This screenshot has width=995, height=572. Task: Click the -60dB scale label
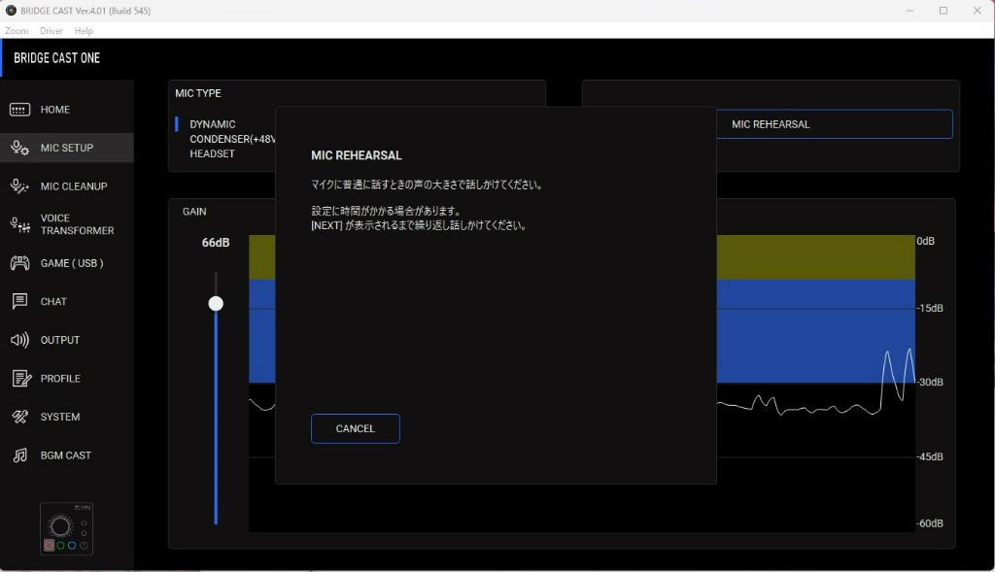(x=930, y=523)
